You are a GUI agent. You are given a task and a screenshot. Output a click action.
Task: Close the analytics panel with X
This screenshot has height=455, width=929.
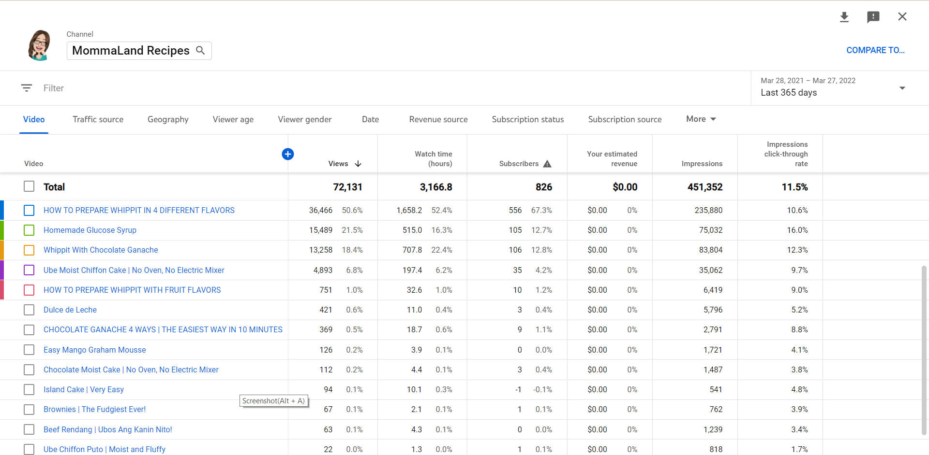point(902,17)
